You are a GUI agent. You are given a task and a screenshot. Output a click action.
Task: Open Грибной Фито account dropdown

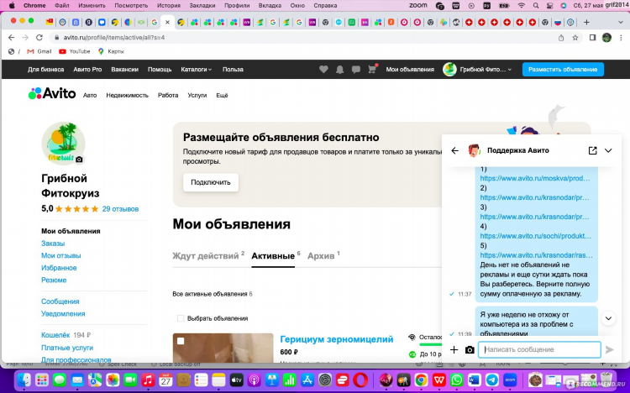tap(477, 69)
